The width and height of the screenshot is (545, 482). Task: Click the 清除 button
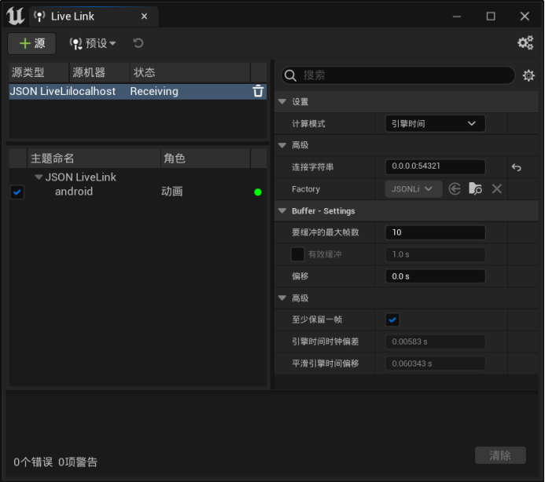(x=500, y=455)
